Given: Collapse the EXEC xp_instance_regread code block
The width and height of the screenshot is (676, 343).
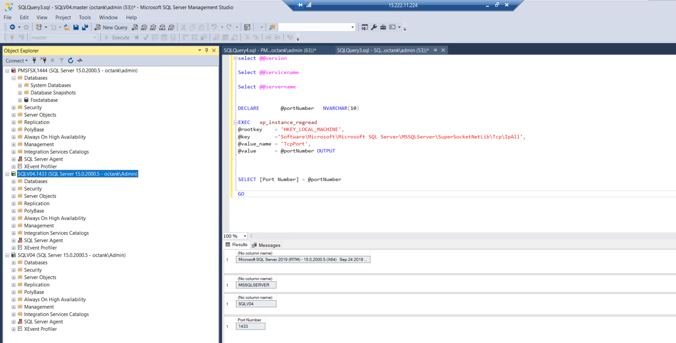Looking at the screenshot, I should [x=235, y=123].
